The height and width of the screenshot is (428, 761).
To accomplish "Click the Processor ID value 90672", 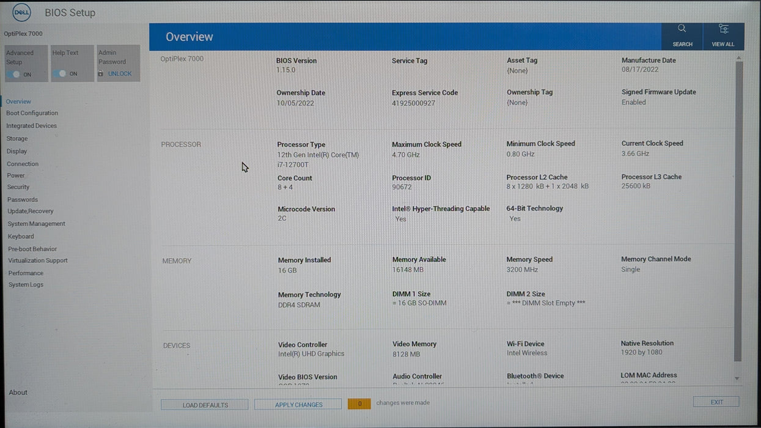I will [402, 187].
